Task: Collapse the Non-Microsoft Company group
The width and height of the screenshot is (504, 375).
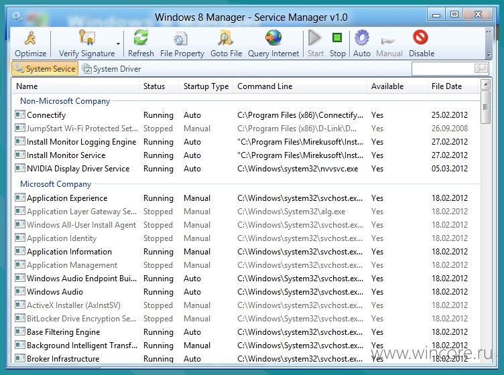Action: pyautogui.click(x=65, y=101)
